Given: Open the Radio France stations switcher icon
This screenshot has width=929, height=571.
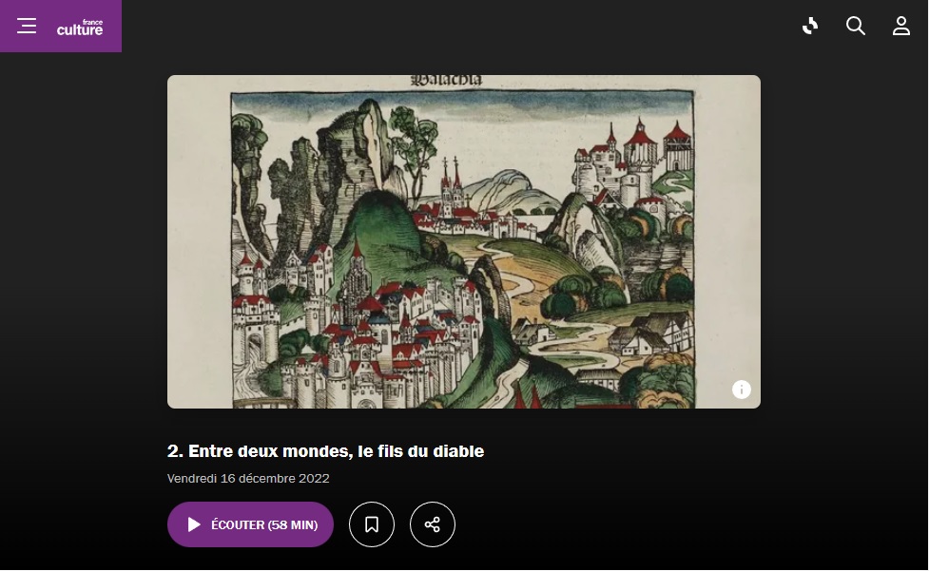Looking at the screenshot, I should click(810, 26).
